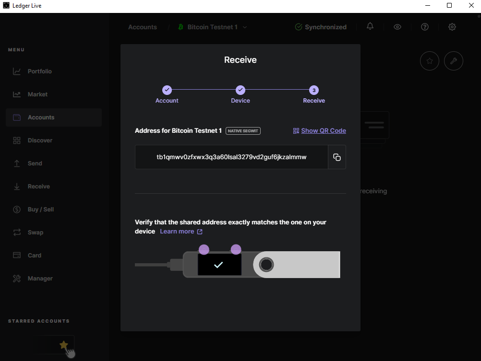The image size is (481, 361).
Task: Click the Synchronized status indicator
Action: click(321, 27)
